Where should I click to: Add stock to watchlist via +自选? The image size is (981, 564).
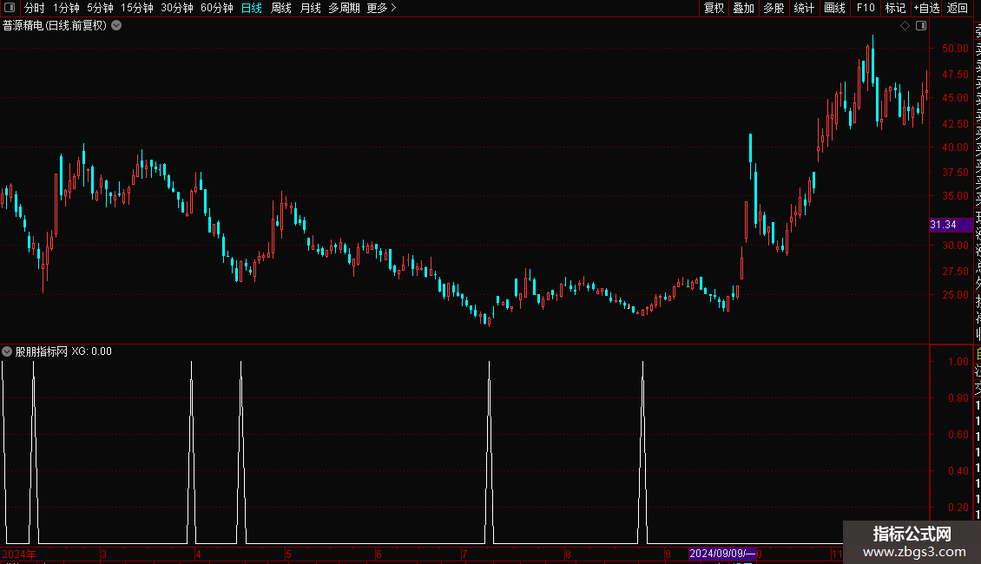point(926,8)
